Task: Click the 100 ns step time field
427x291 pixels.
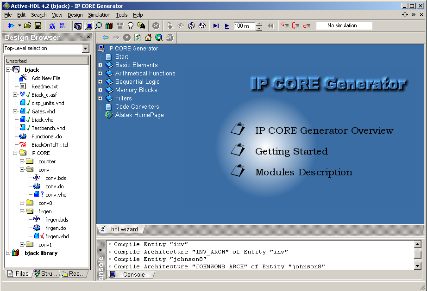Action: [x=245, y=26]
